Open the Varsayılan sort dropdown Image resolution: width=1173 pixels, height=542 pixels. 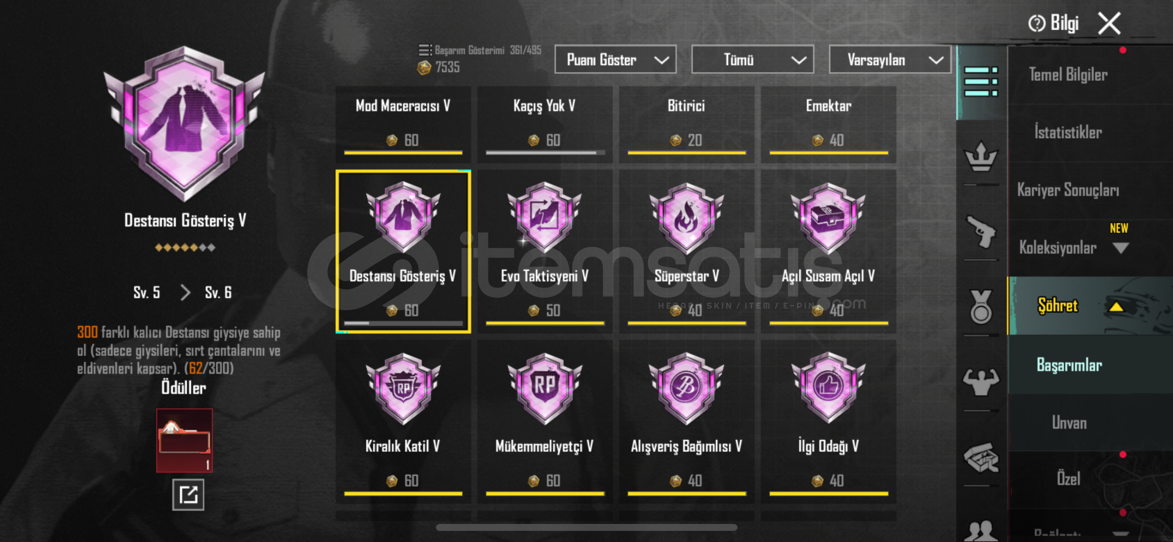889,60
